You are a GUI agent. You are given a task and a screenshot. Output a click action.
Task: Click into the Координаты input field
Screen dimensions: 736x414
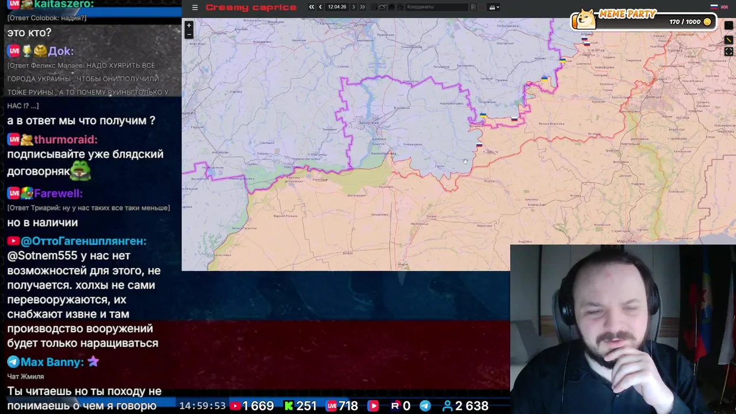(437, 7)
